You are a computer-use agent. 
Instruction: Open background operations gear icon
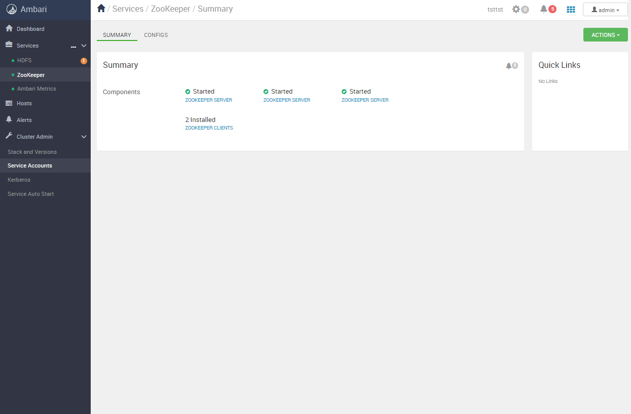516,9
